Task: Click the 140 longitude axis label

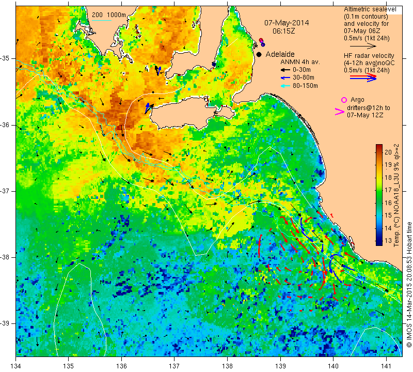Action: 333,366
